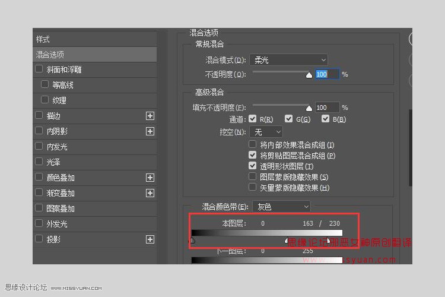Open the 挖空 dropdown set to 无
445x297 pixels.
coord(266,132)
